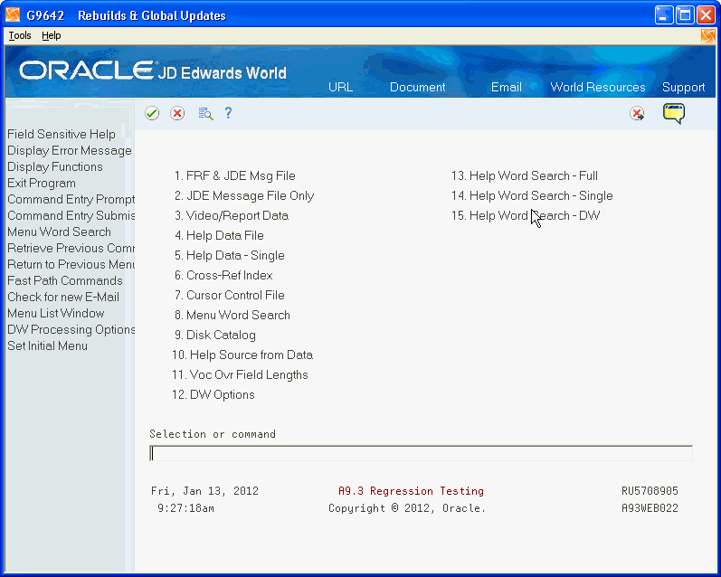Click the Selection or command input field
This screenshot has width=721, height=577.
point(421,453)
